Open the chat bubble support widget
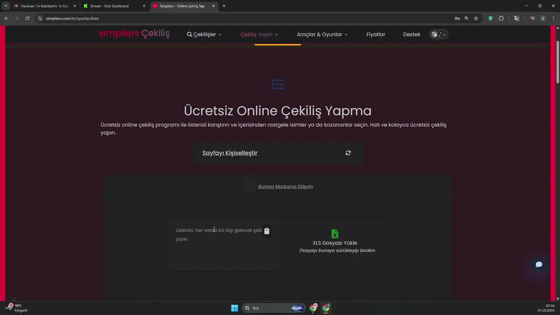 pyautogui.click(x=539, y=264)
